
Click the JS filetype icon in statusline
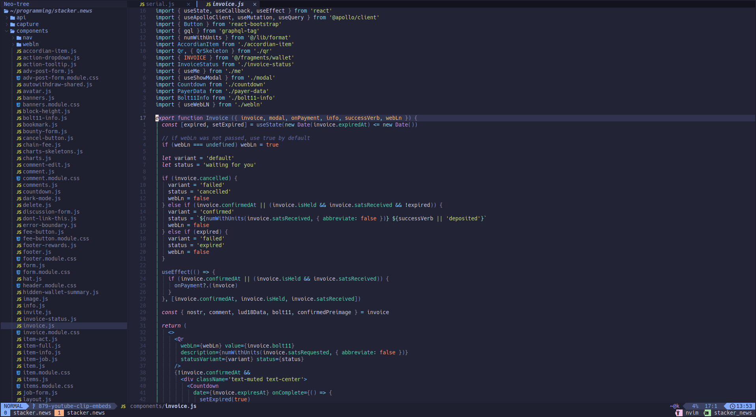[x=123, y=406]
